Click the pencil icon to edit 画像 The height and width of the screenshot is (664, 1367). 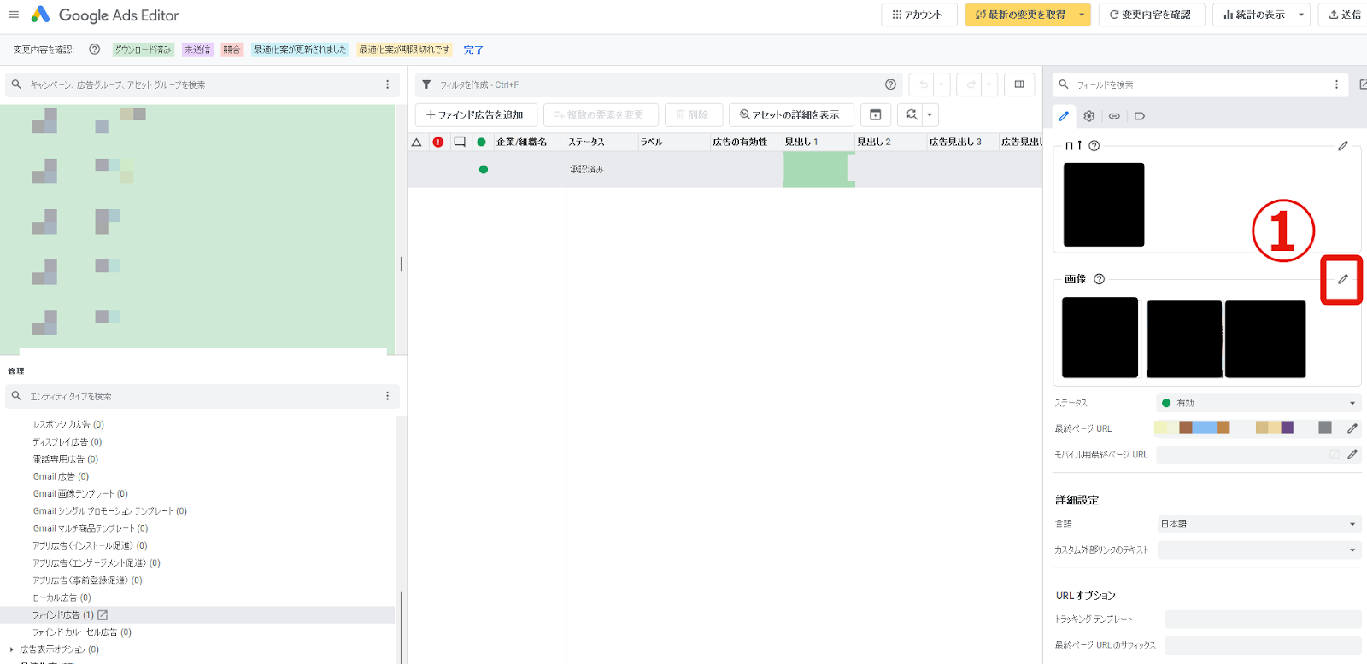point(1342,279)
